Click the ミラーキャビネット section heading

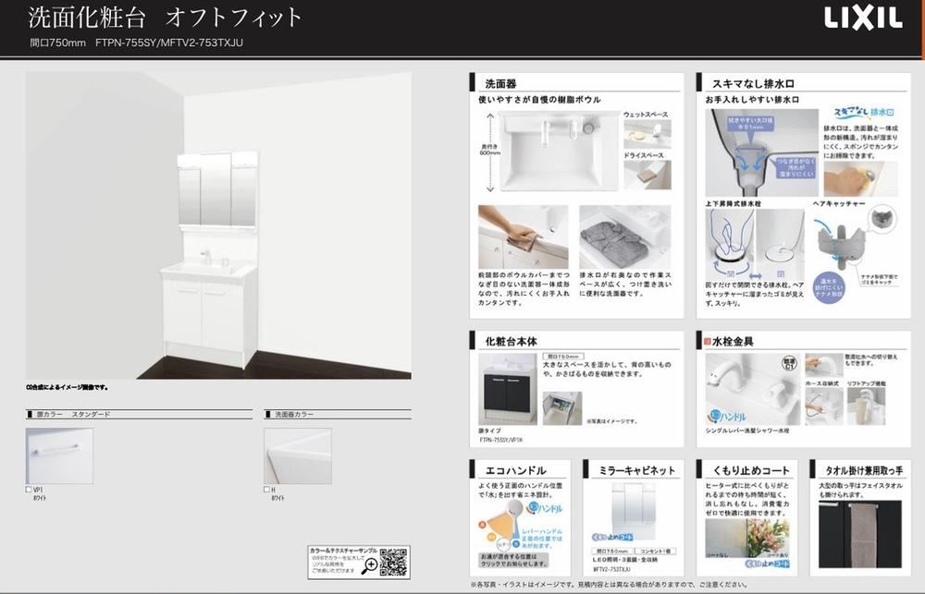click(636, 471)
